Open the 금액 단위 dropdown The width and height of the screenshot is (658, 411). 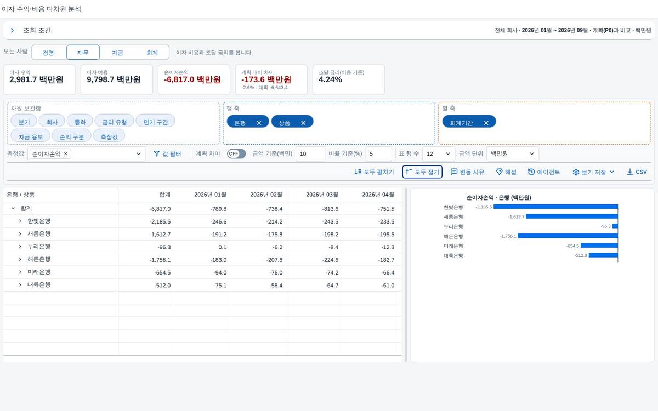coord(513,154)
